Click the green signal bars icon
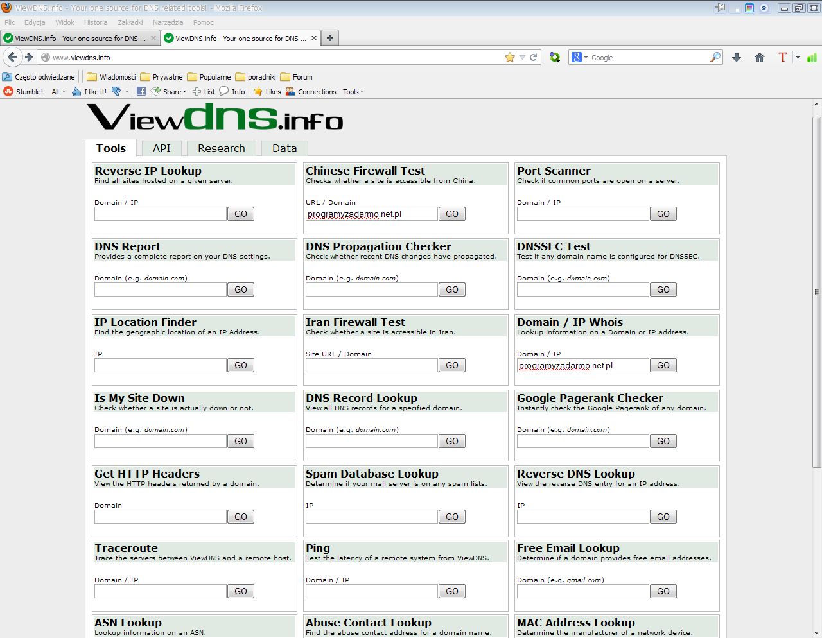Screen dimensions: 822x638 pos(812,57)
